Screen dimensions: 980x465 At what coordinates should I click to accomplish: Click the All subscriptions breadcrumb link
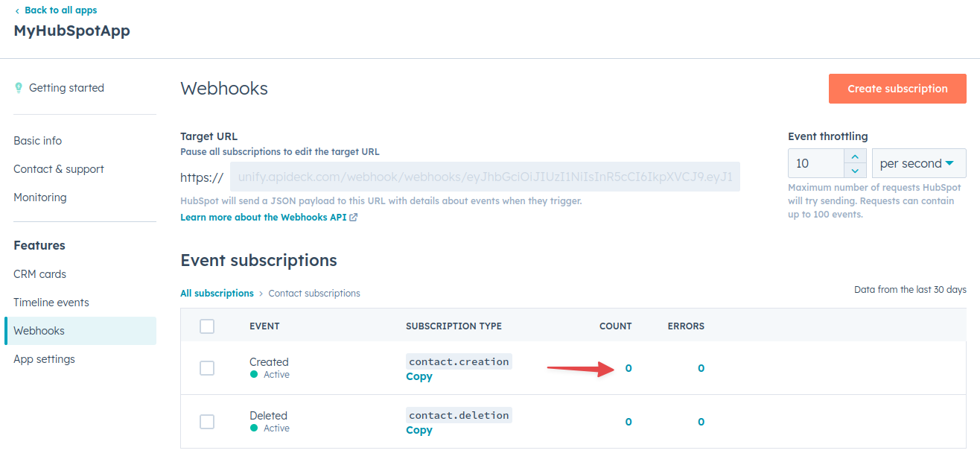point(217,294)
